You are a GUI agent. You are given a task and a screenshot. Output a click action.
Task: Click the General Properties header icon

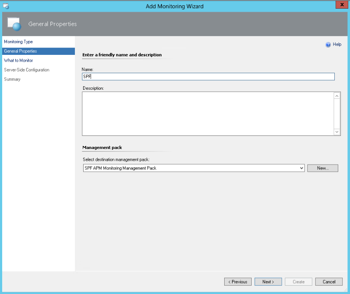coord(14,24)
